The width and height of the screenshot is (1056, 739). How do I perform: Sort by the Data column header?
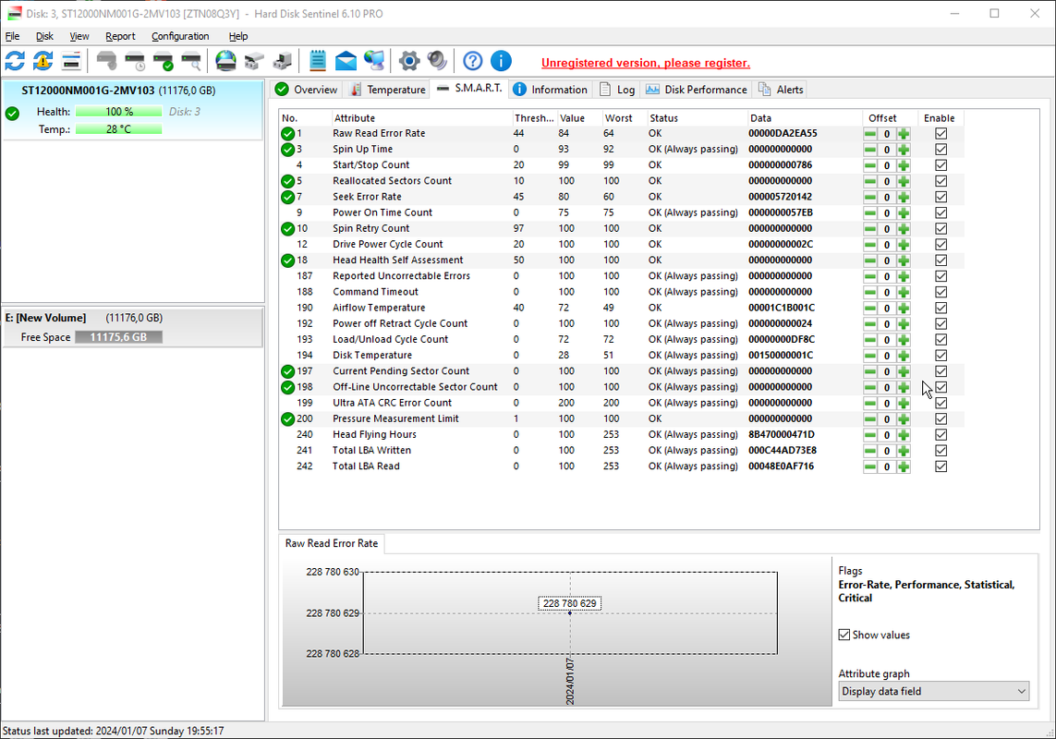805,118
